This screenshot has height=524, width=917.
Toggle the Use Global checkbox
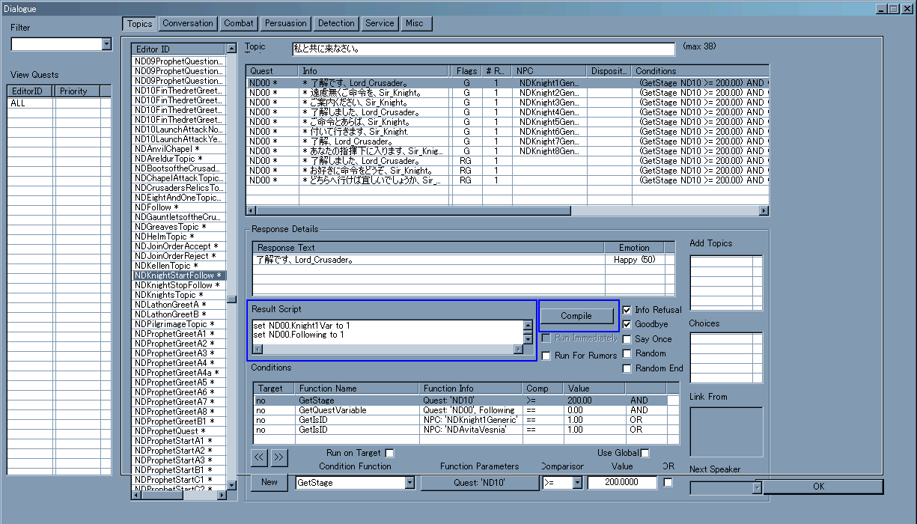[645, 453]
